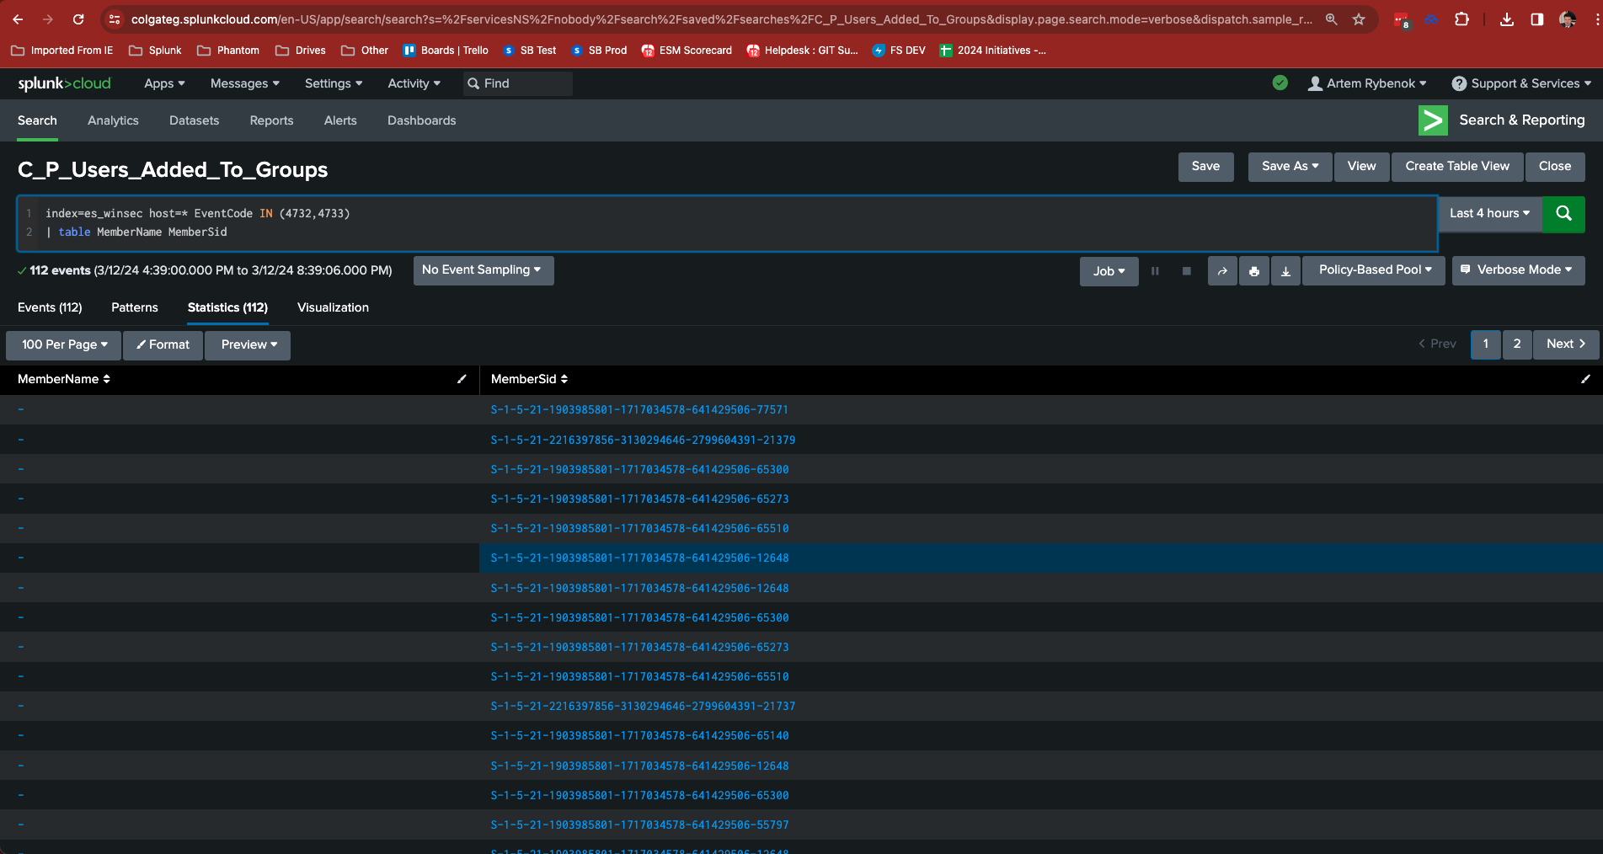Toggle sort order on MemberSid column
The width and height of the screenshot is (1603, 854).
tap(564, 379)
